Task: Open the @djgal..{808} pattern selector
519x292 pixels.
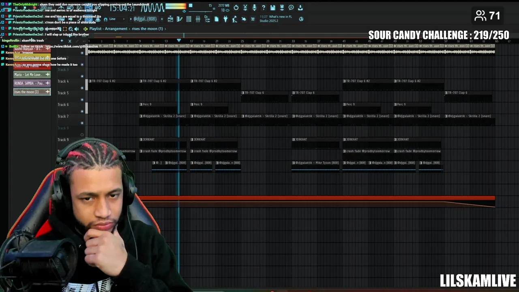Action: tap(145, 19)
